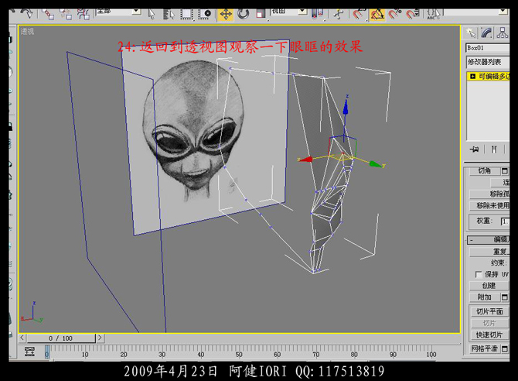This screenshot has height=381, width=518.
Task: Toggle the Spinner Snap icon
Action: tap(412, 14)
